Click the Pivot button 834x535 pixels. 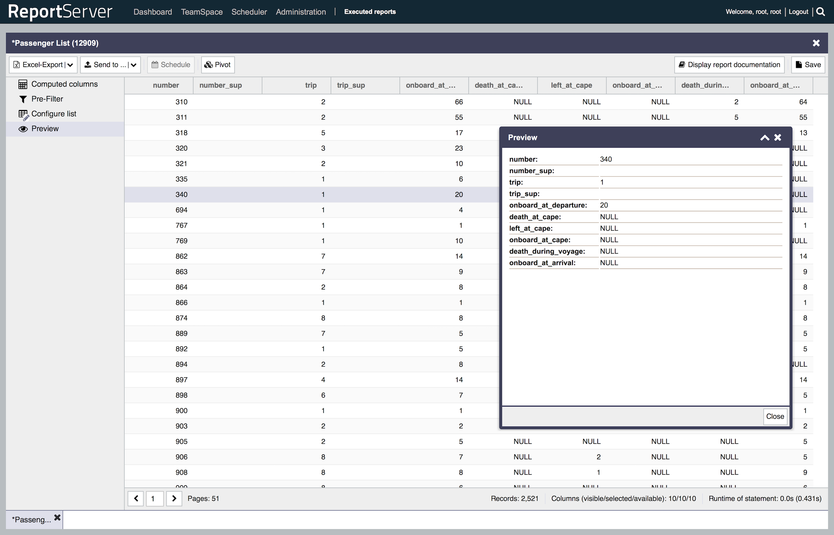218,65
